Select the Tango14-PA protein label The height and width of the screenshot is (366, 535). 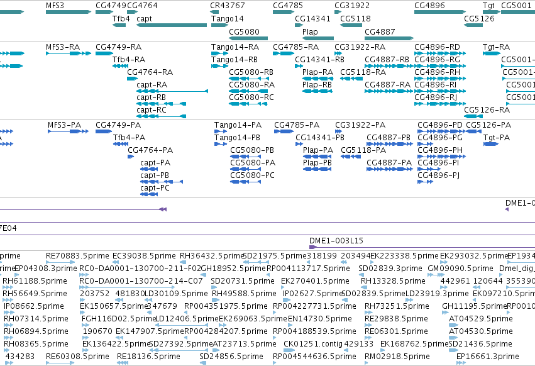coord(238,125)
